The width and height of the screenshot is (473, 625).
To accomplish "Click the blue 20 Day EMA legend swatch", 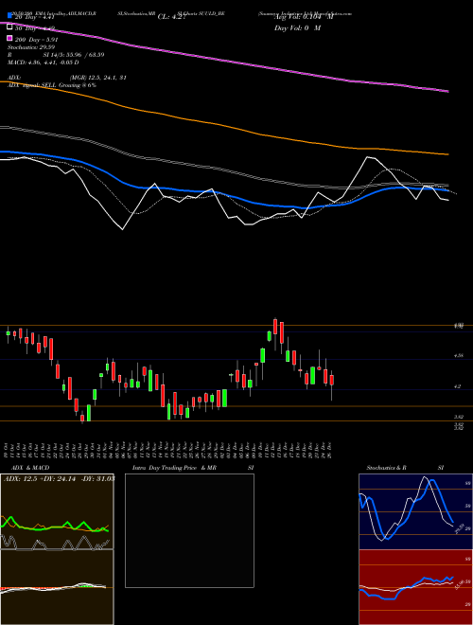I will [x=9, y=15].
